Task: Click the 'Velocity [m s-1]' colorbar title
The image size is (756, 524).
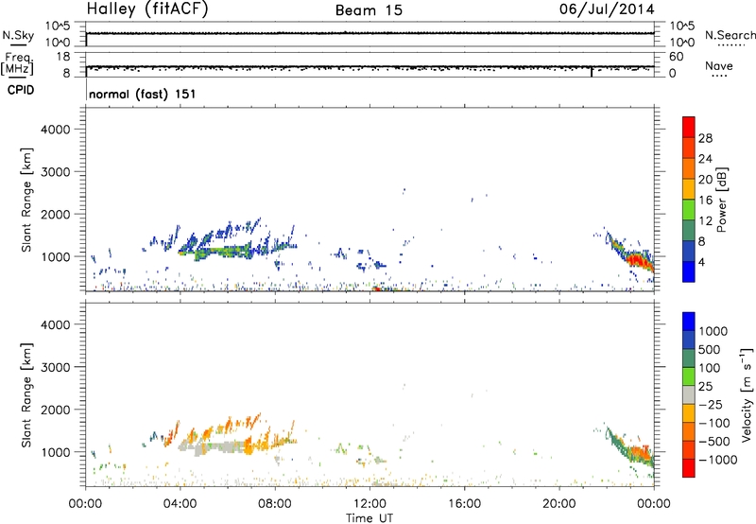Action: click(x=747, y=394)
